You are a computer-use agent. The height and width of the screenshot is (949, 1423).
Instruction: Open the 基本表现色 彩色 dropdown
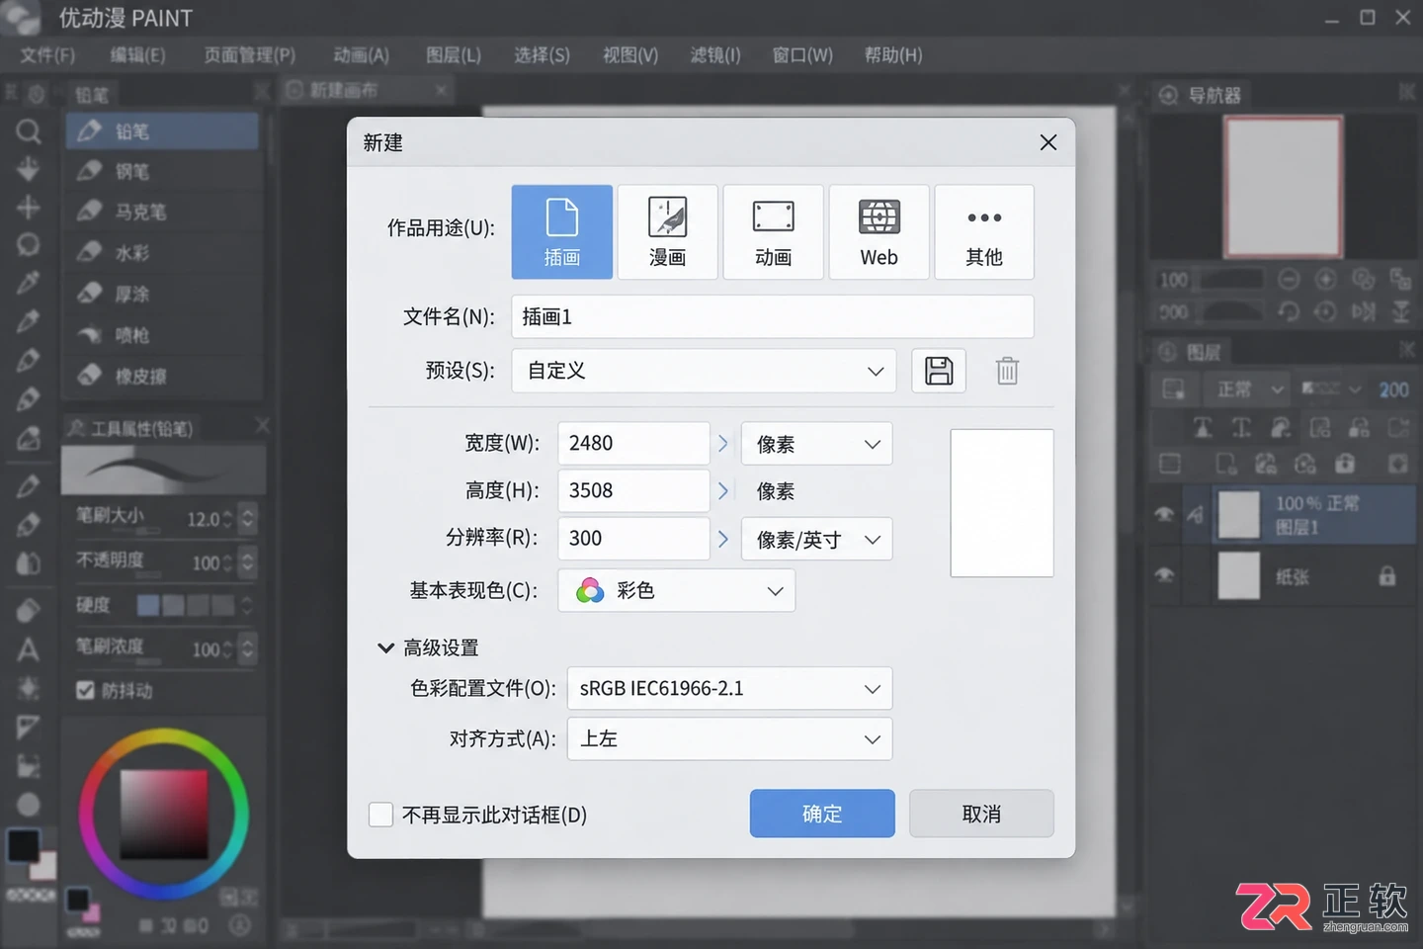[677, 590]
